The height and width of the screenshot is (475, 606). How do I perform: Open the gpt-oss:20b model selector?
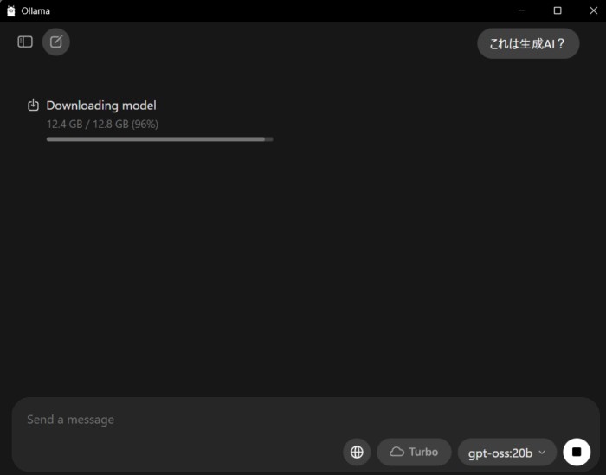(507, 453)
